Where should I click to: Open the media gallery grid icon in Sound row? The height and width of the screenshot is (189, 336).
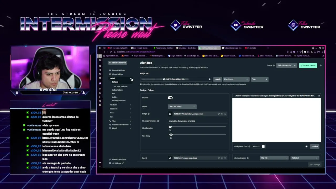click(225, 158)
